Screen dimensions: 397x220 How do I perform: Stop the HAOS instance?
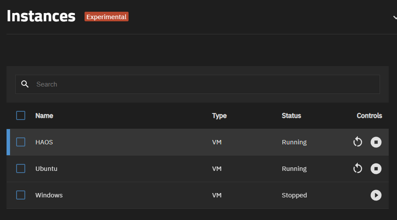pyautogui.click(x=376, y=142)
